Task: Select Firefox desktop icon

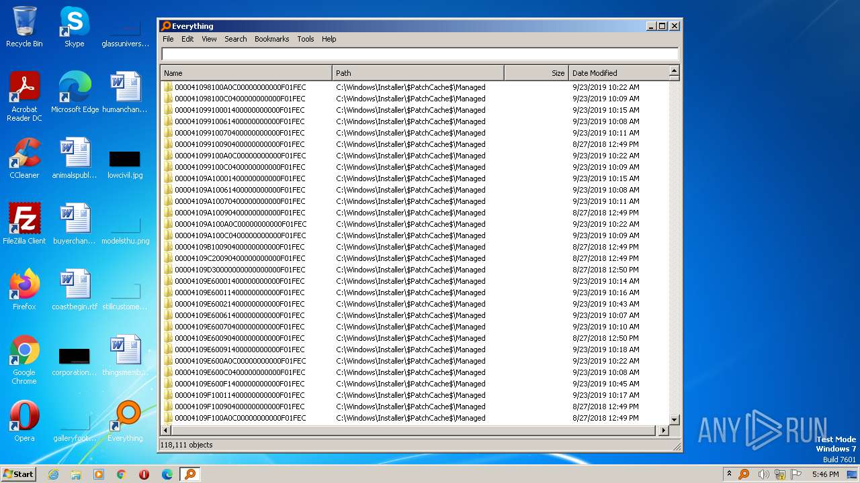Action: pos(24,289)
